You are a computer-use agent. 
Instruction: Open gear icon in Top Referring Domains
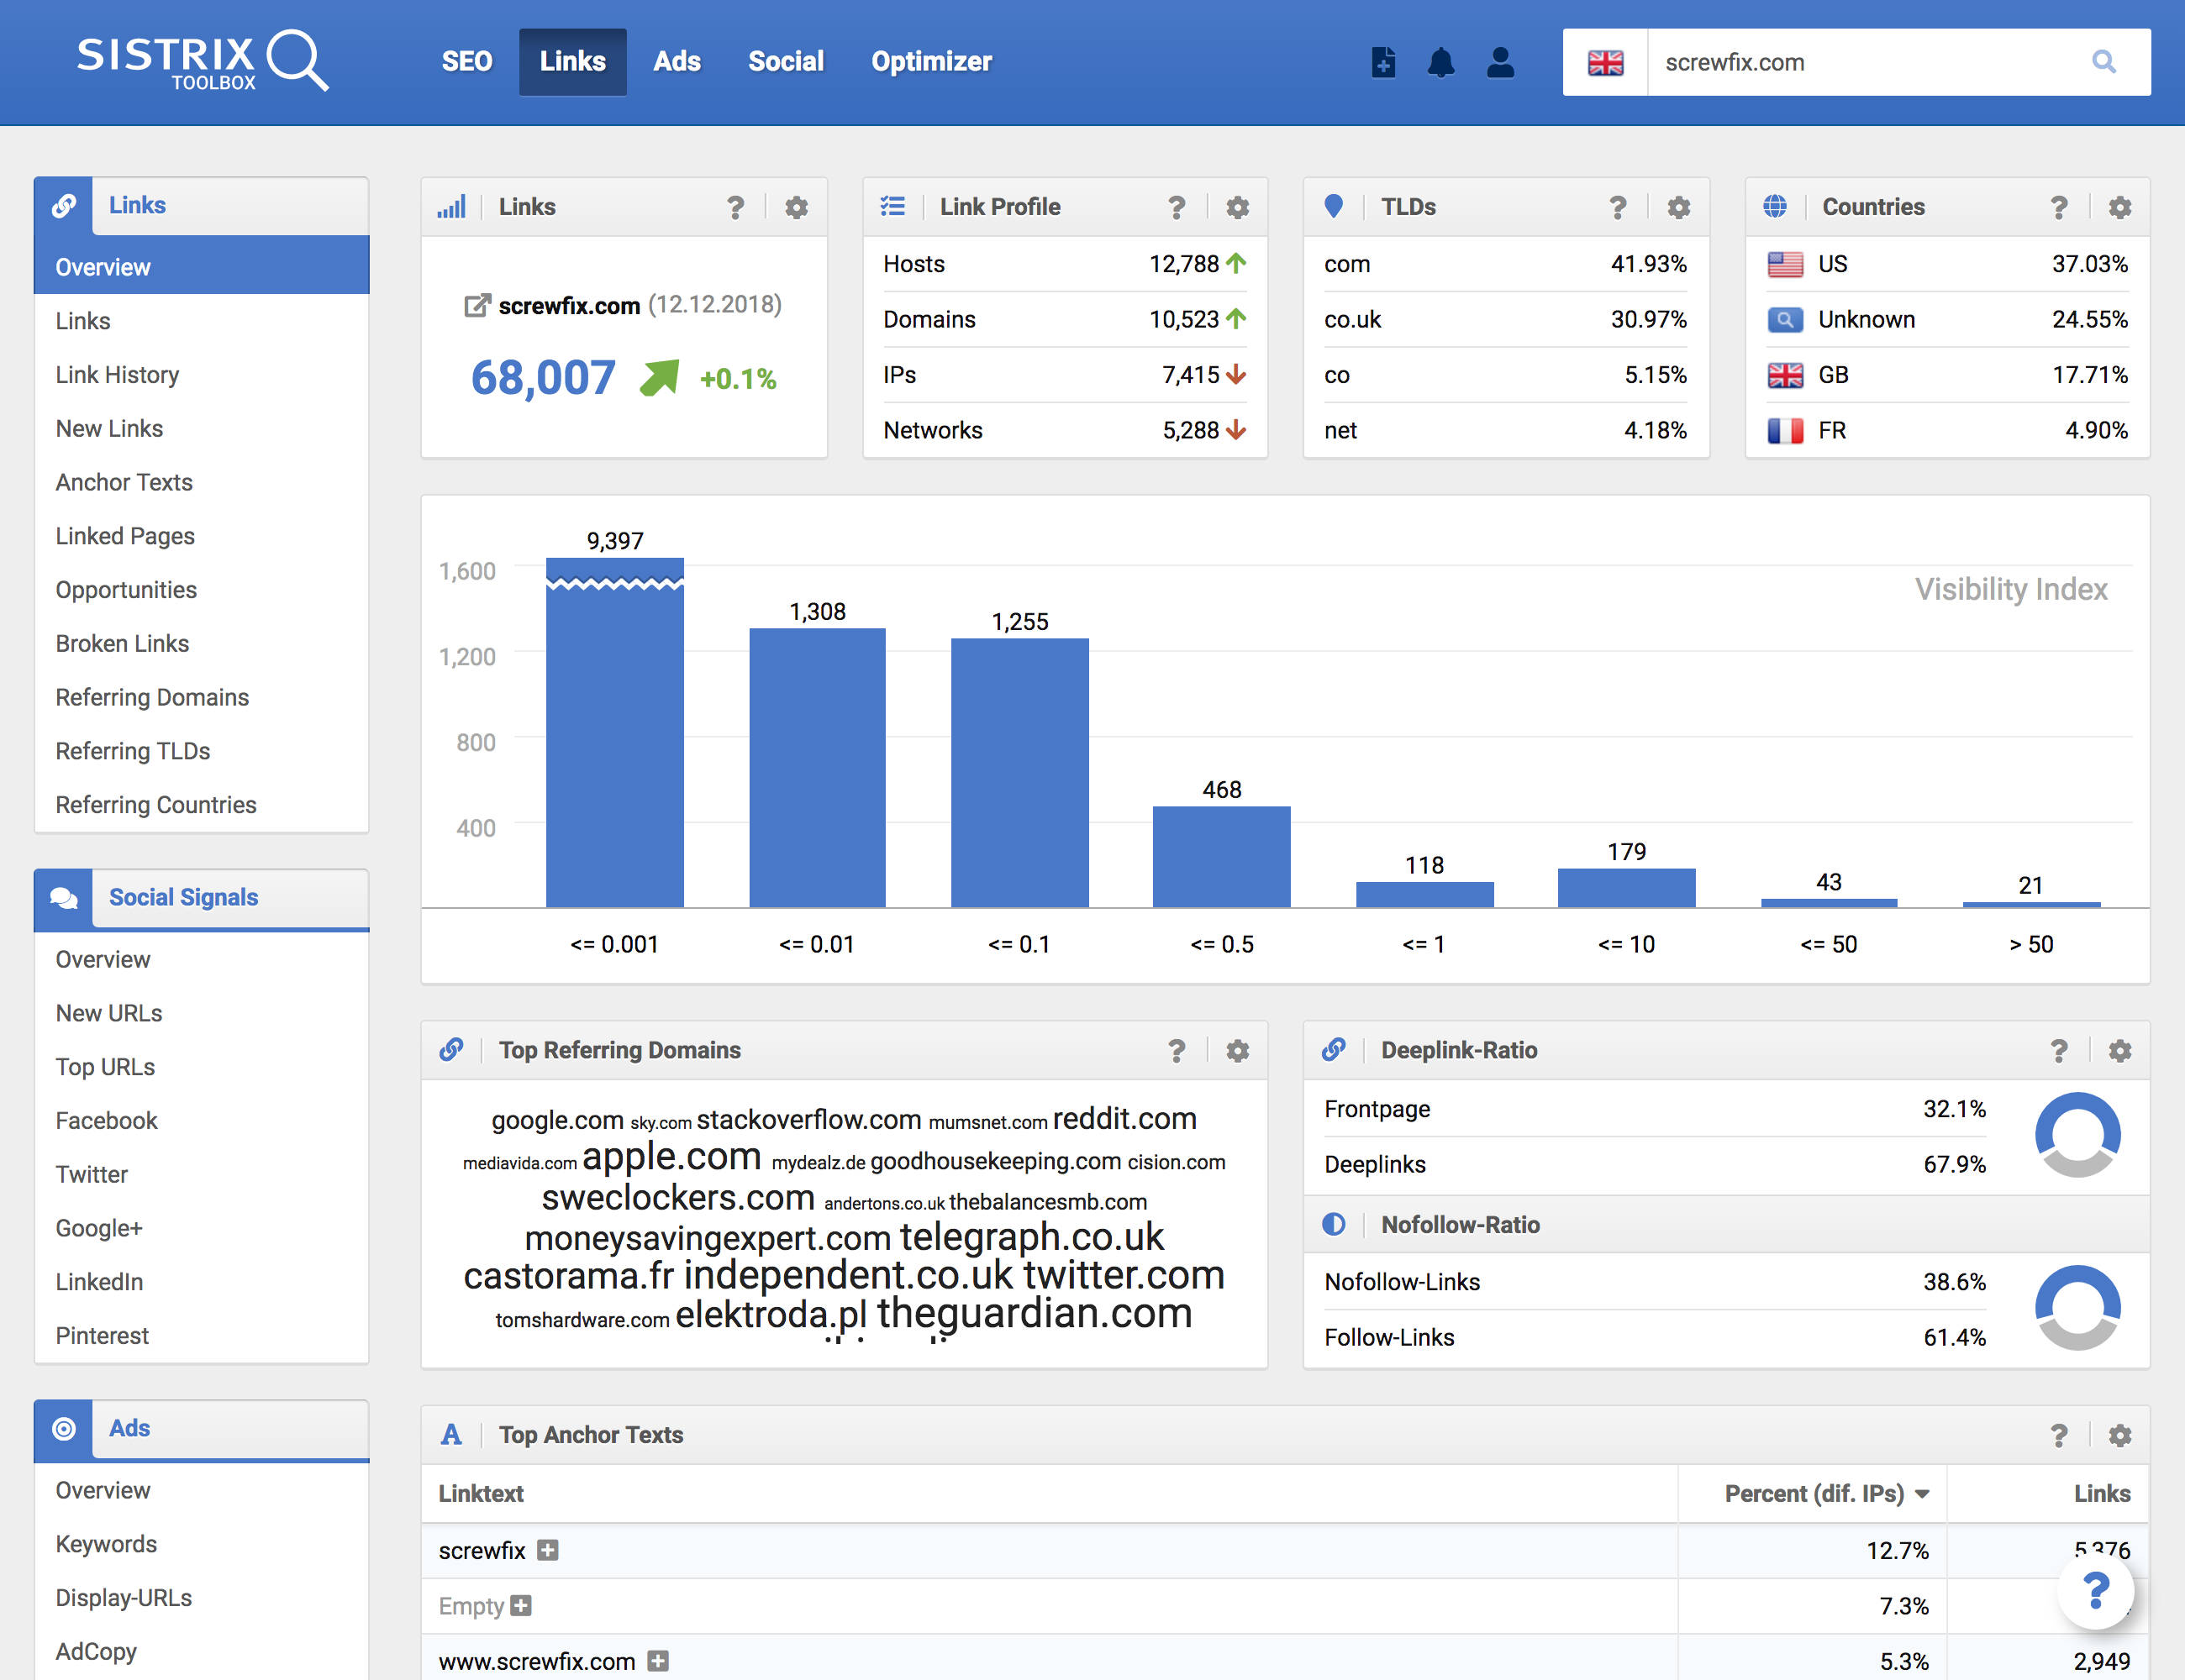tap(1238, 1050)
